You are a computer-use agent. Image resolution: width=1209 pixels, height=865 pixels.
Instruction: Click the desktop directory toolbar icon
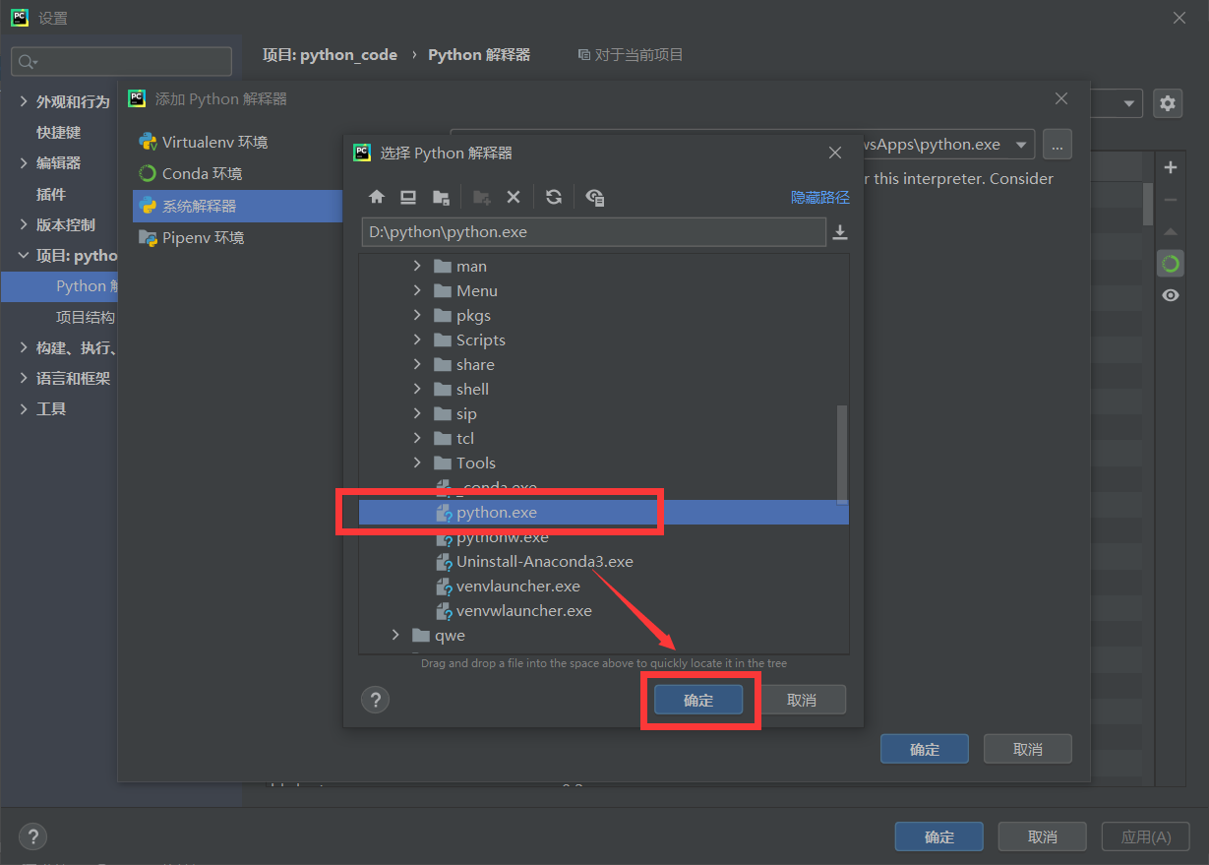pyautogui.click(x=408, y=197)
